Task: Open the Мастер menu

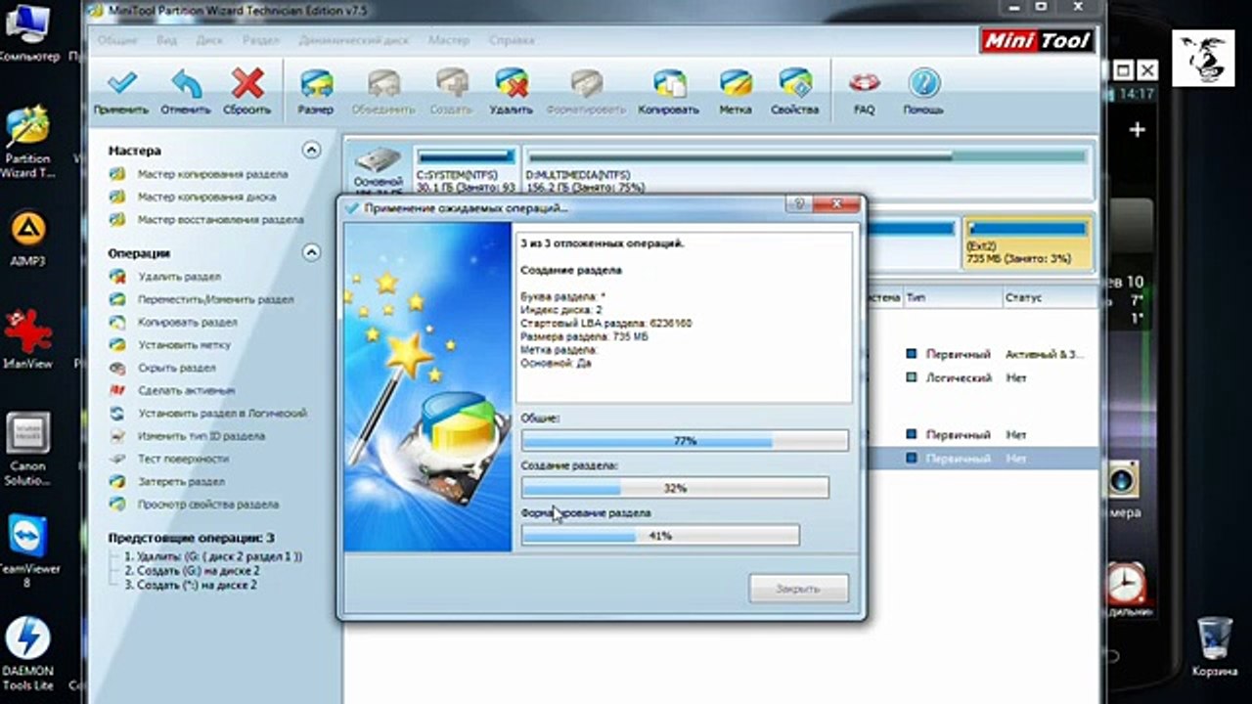Action: (449, 40)
